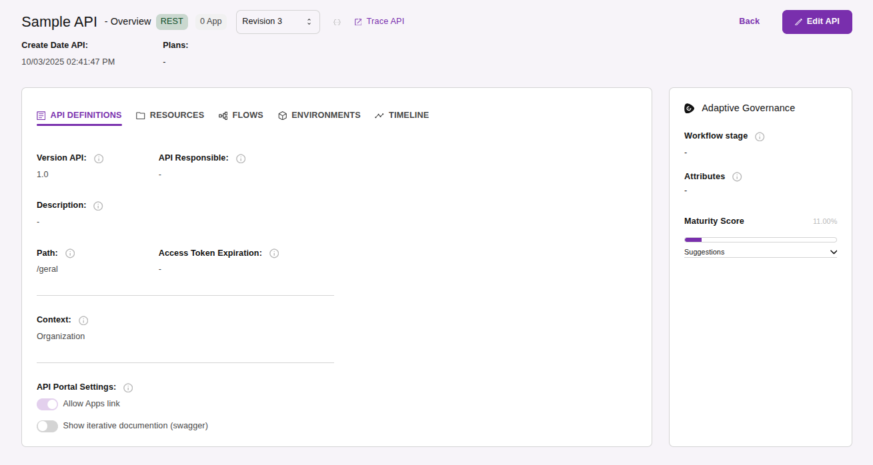Image resolution: width=873 pixels, height=465 pixels.
Task: Disable the Allow Apps link toggle
Action: (47, 404)
